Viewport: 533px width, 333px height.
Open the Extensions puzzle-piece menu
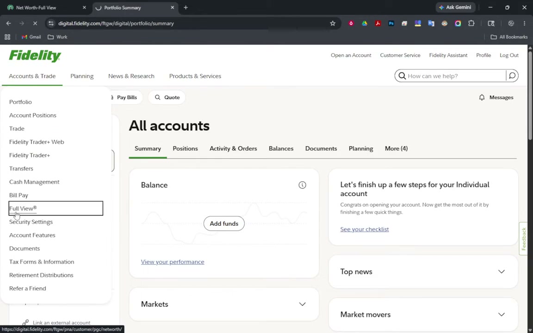[x=471, y=24]
